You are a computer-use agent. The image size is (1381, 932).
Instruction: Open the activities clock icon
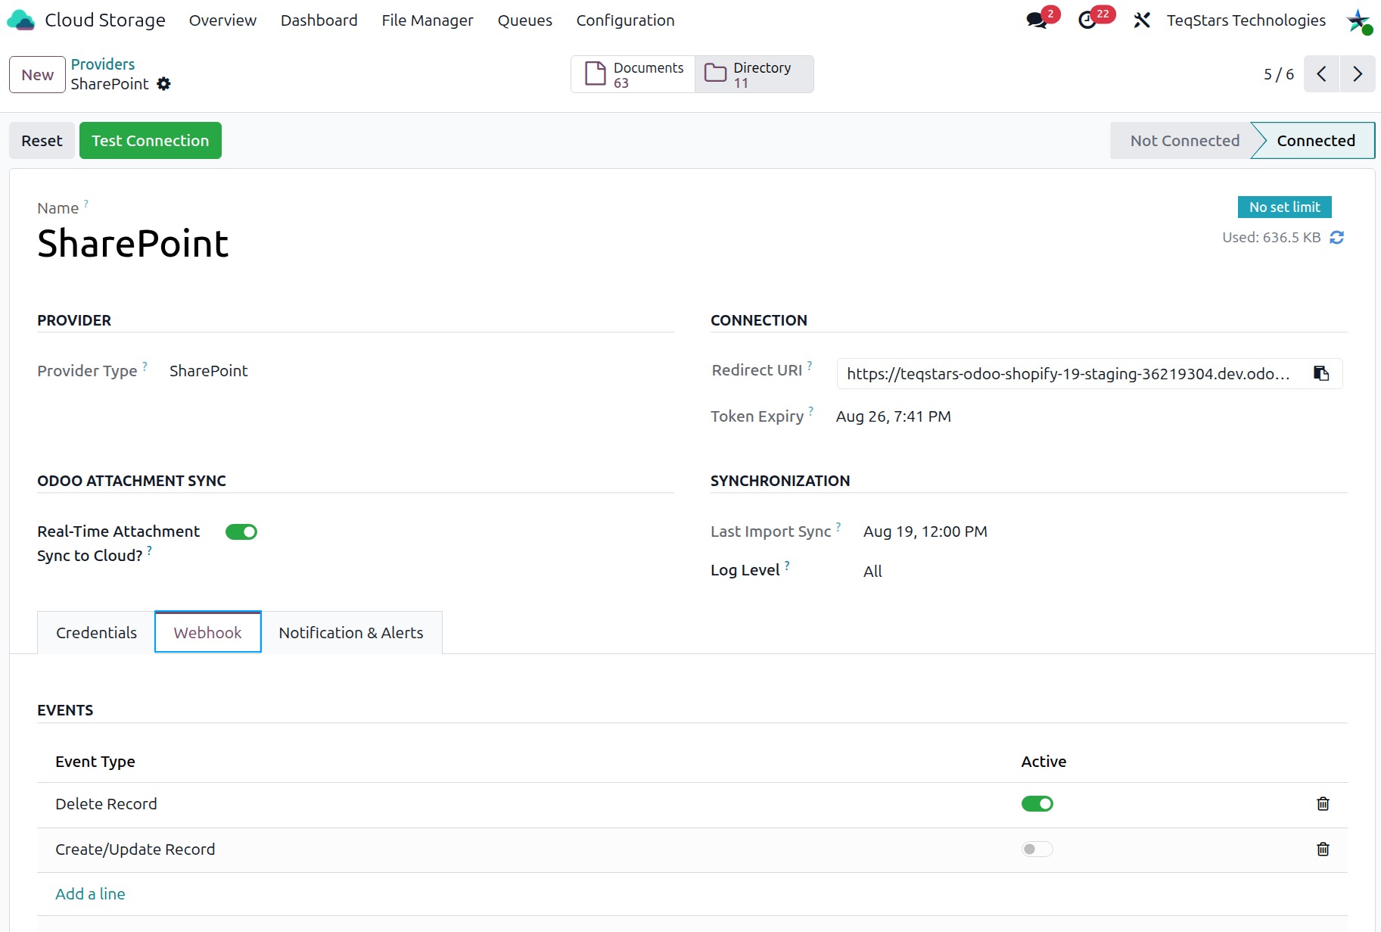click(x=1087, y=20)
